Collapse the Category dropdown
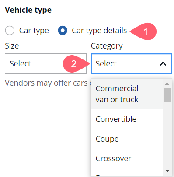The width and height of the screenshot is (174, 177). point(132,63)
